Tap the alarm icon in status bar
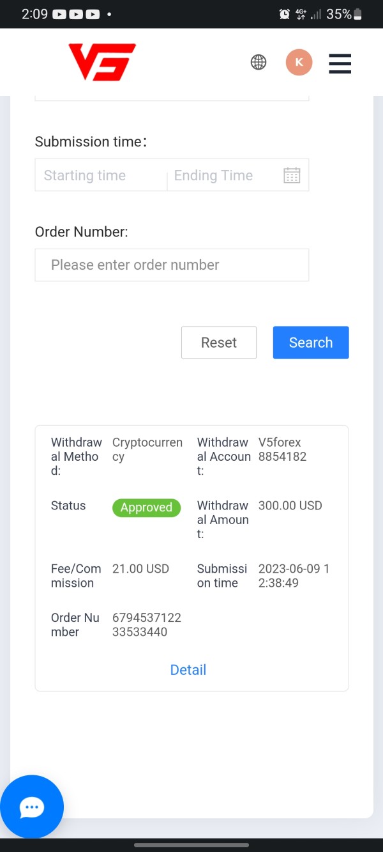The height and width of the screenshot is (852, 383). 284,14
